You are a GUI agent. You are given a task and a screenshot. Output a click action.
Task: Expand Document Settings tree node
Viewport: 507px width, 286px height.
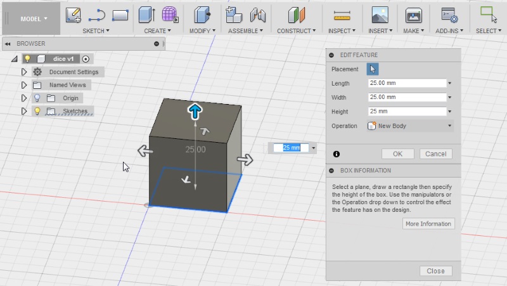(x=24, y=72)
